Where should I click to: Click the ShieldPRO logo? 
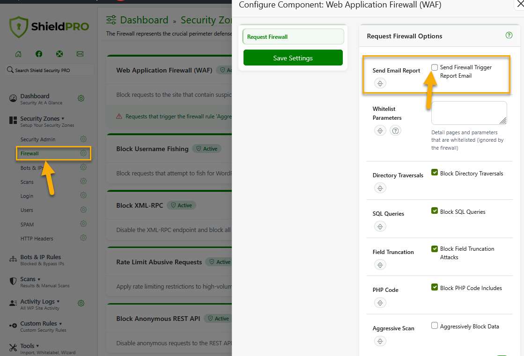(49, 27)
